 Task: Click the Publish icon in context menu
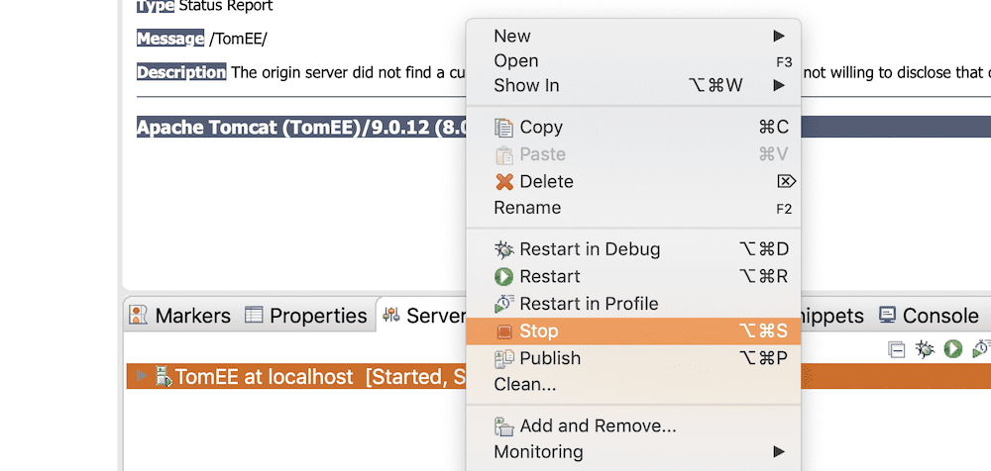tap(503, 358)
